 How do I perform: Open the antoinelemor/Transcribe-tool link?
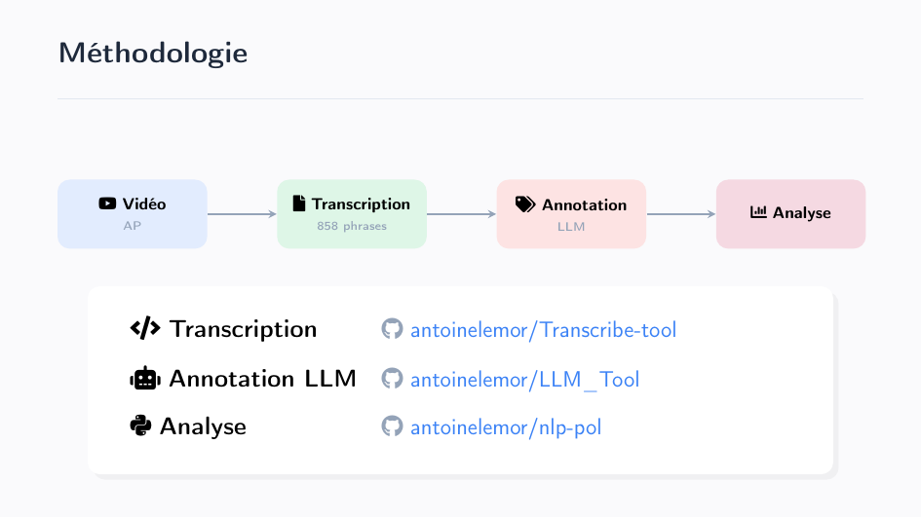pos(543,330)
